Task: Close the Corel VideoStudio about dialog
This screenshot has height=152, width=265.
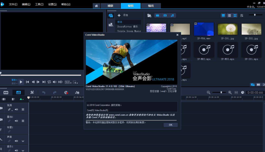Action: tap(177, 35)
